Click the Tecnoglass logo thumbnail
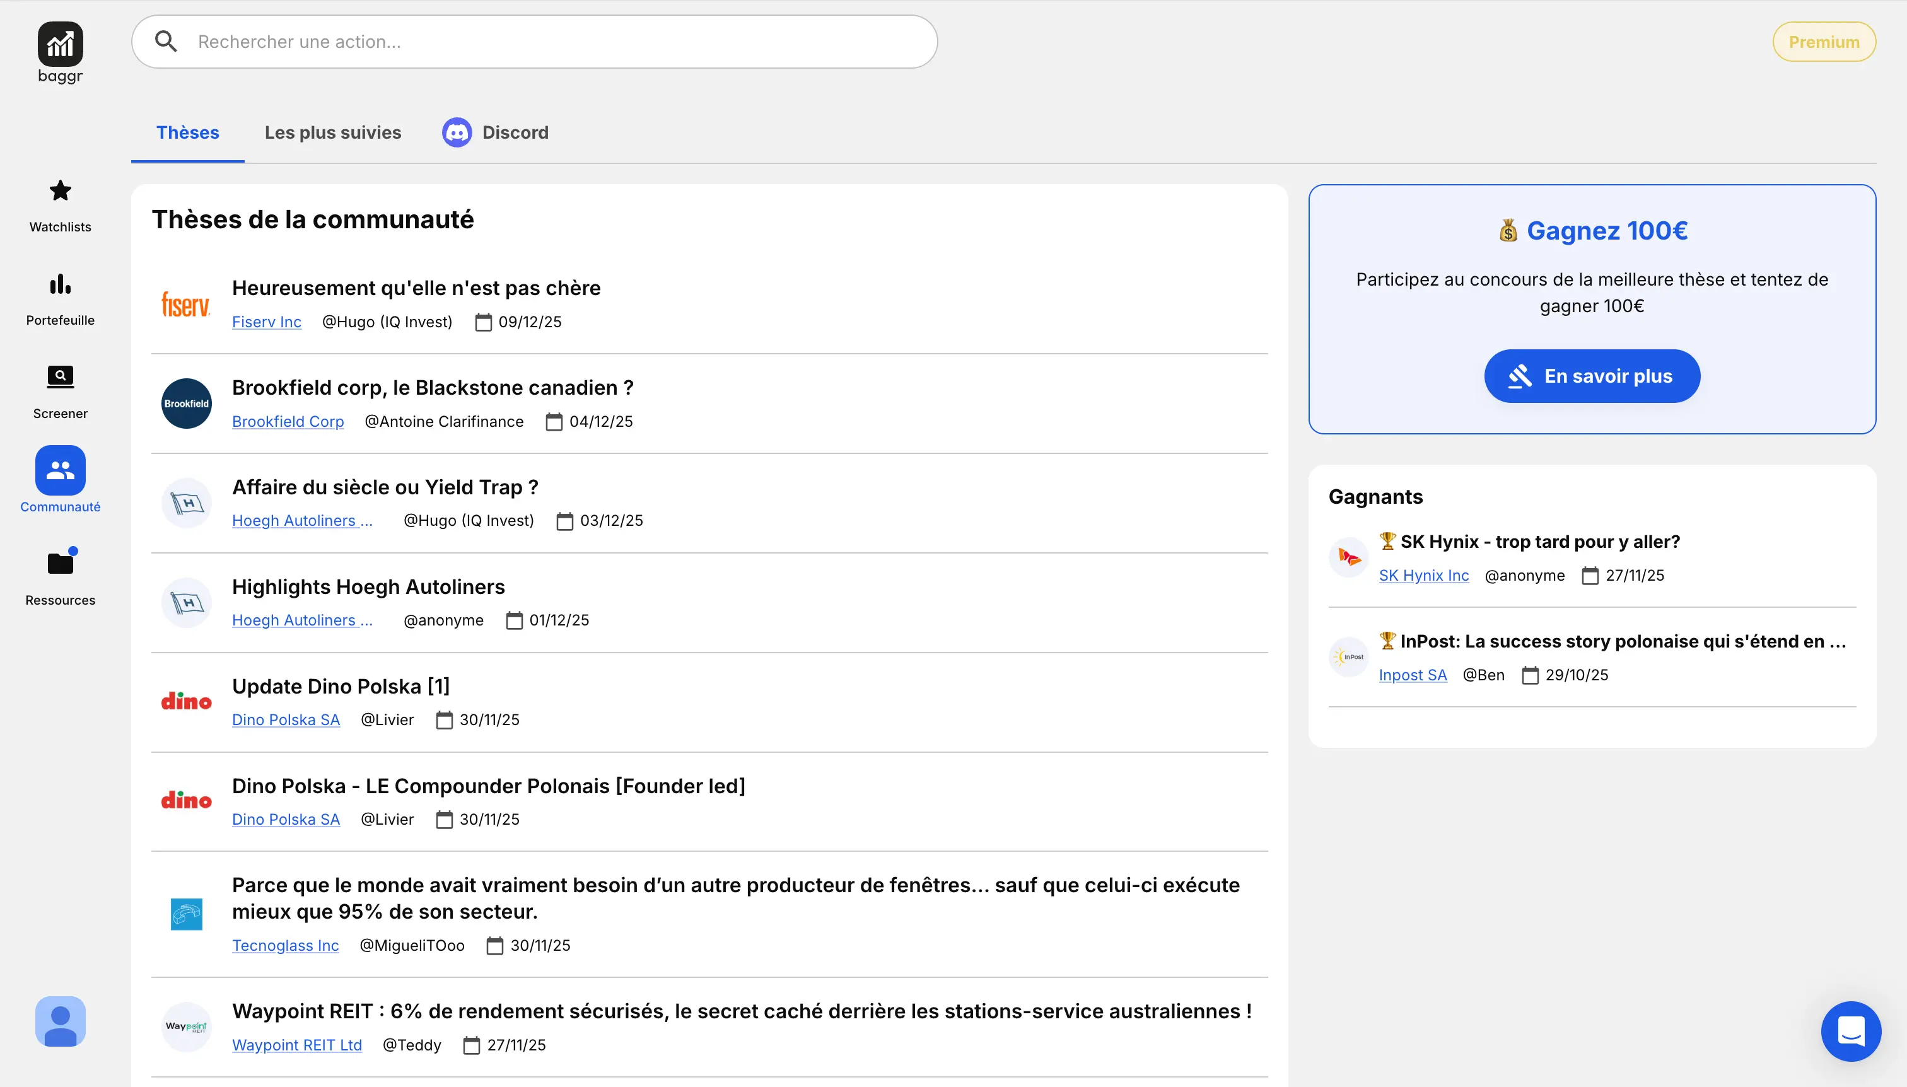Viewport: 1907px width, 1087px height. pos(186,914)
